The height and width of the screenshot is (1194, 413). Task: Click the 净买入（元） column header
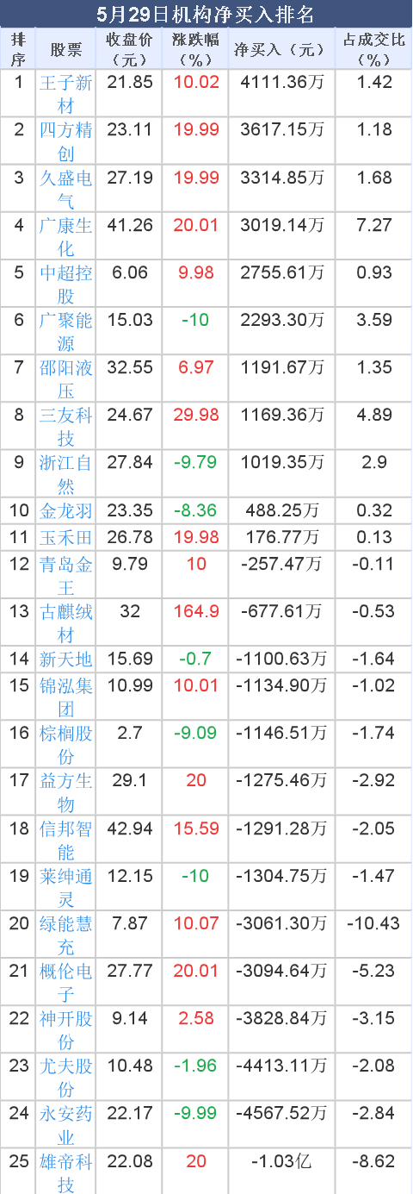point(281,49)
